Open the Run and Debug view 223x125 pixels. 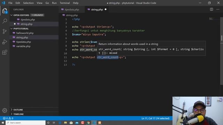click(x=5, y=42)
